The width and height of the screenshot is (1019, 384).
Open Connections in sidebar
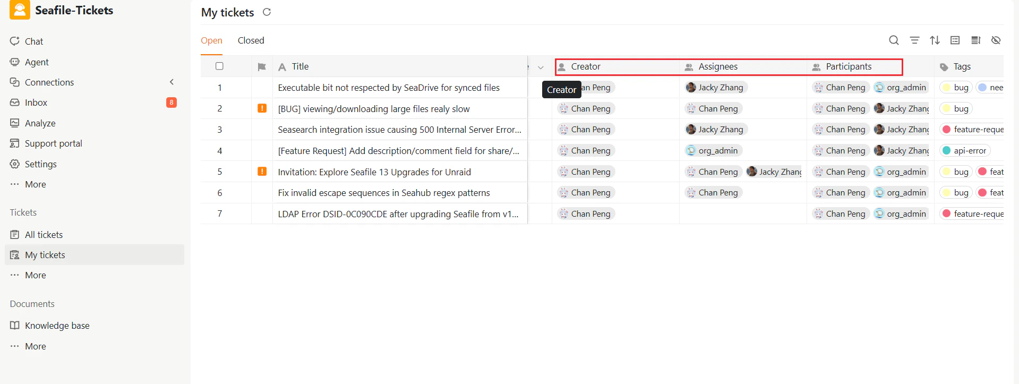(x=49, y=82)
